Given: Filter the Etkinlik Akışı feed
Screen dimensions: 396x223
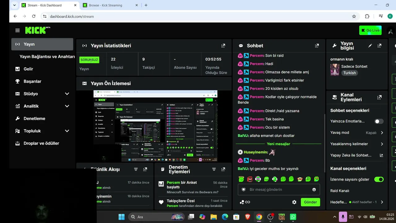Looking at the screenshot, I should tap(136, 169).
